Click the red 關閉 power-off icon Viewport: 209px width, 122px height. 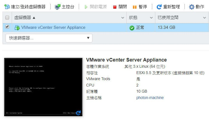pos(115,7)
